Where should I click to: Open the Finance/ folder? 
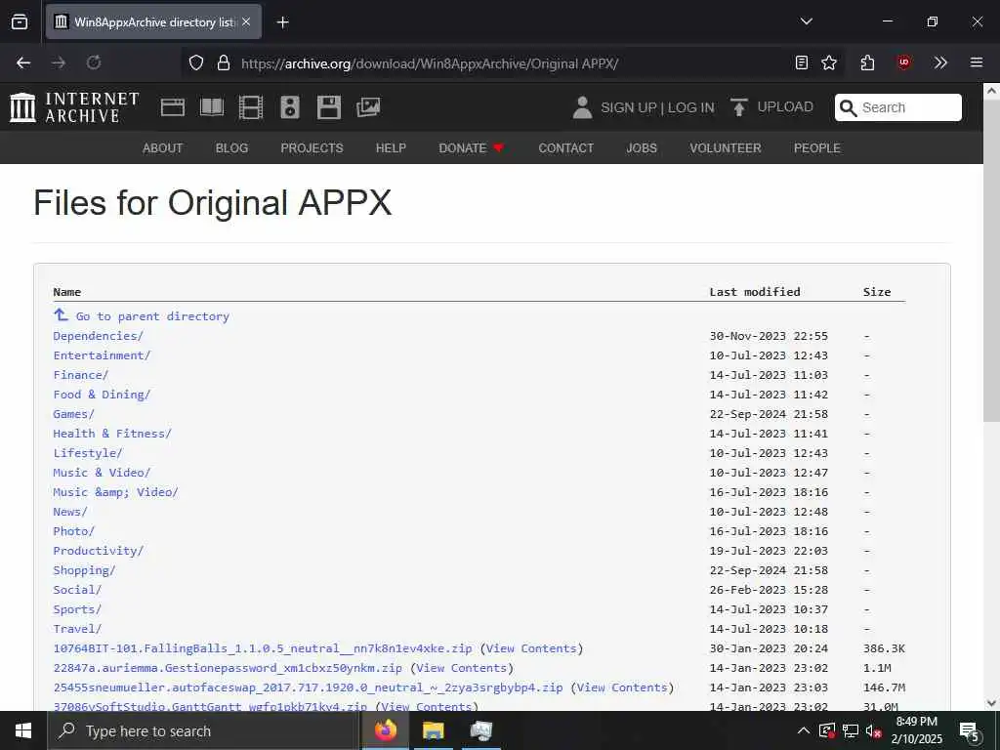[81, 375]
